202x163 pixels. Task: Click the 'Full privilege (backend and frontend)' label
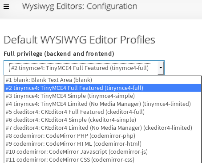coord(59,54)
